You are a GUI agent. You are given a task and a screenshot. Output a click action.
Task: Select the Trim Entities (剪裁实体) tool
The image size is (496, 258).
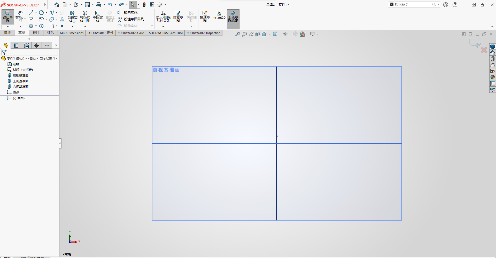coord(72,16)
